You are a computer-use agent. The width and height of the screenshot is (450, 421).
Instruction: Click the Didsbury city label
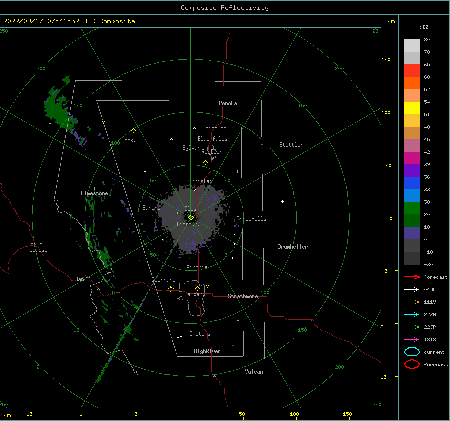click(x=188, y=224)
